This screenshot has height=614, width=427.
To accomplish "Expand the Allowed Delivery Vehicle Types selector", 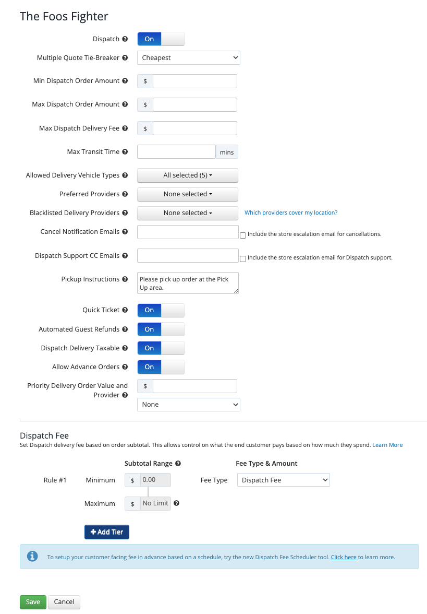I will tap(187, 175).
